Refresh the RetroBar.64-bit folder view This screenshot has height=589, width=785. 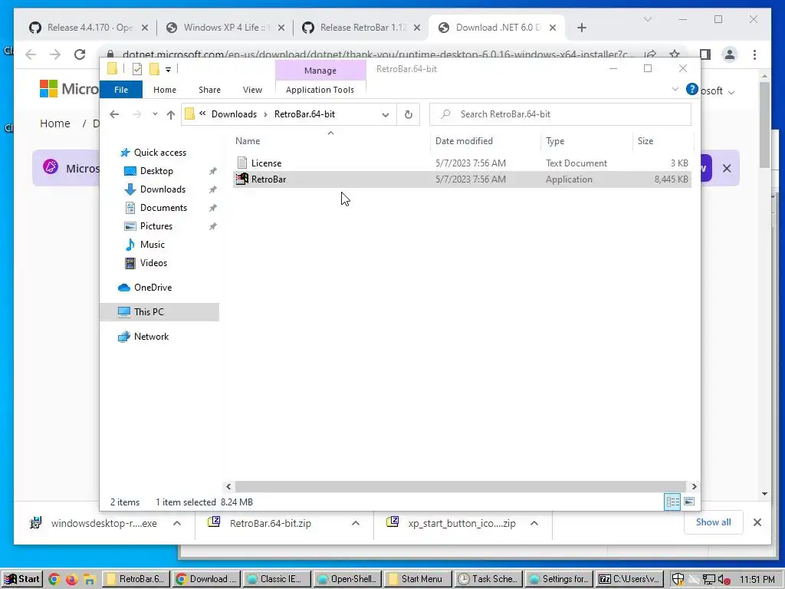coord(409,114)
